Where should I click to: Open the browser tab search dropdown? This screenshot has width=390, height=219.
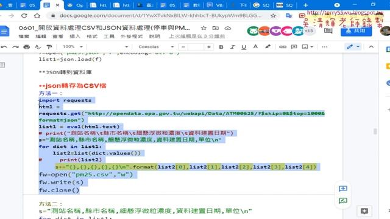tap(337, 5)
